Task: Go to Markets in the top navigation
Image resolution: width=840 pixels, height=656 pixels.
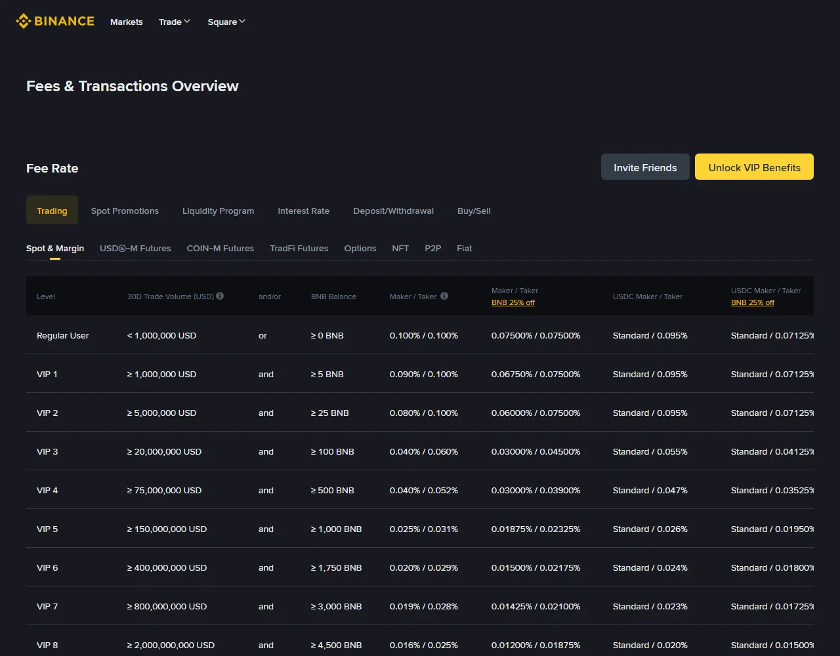Action: pyautogui.click(x=127, y=22)
